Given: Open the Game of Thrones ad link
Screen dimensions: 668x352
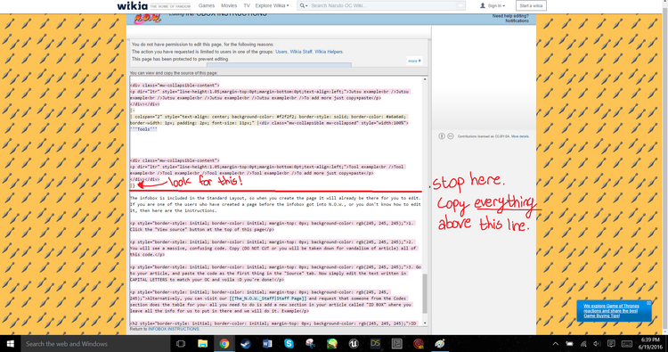Looking at the screenshot, I should (611, 311).
